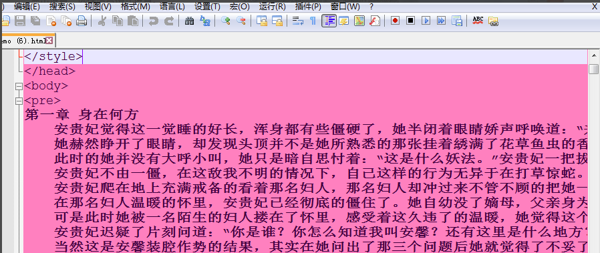This screenshot has width=600, height=253.
Task: Click line starting 安贵妃觉得这一觉睡的好长
Action: pyautogui.click(x=321, y=130)
